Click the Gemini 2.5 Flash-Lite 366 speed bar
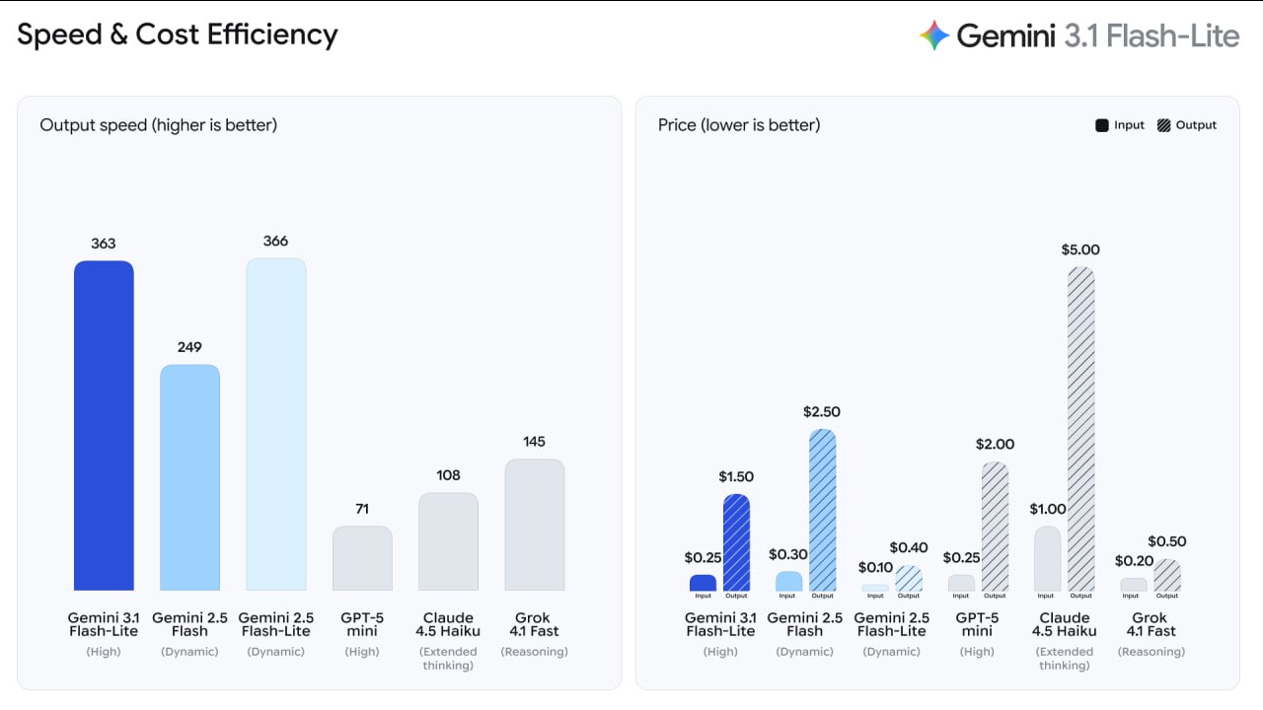 276,424
